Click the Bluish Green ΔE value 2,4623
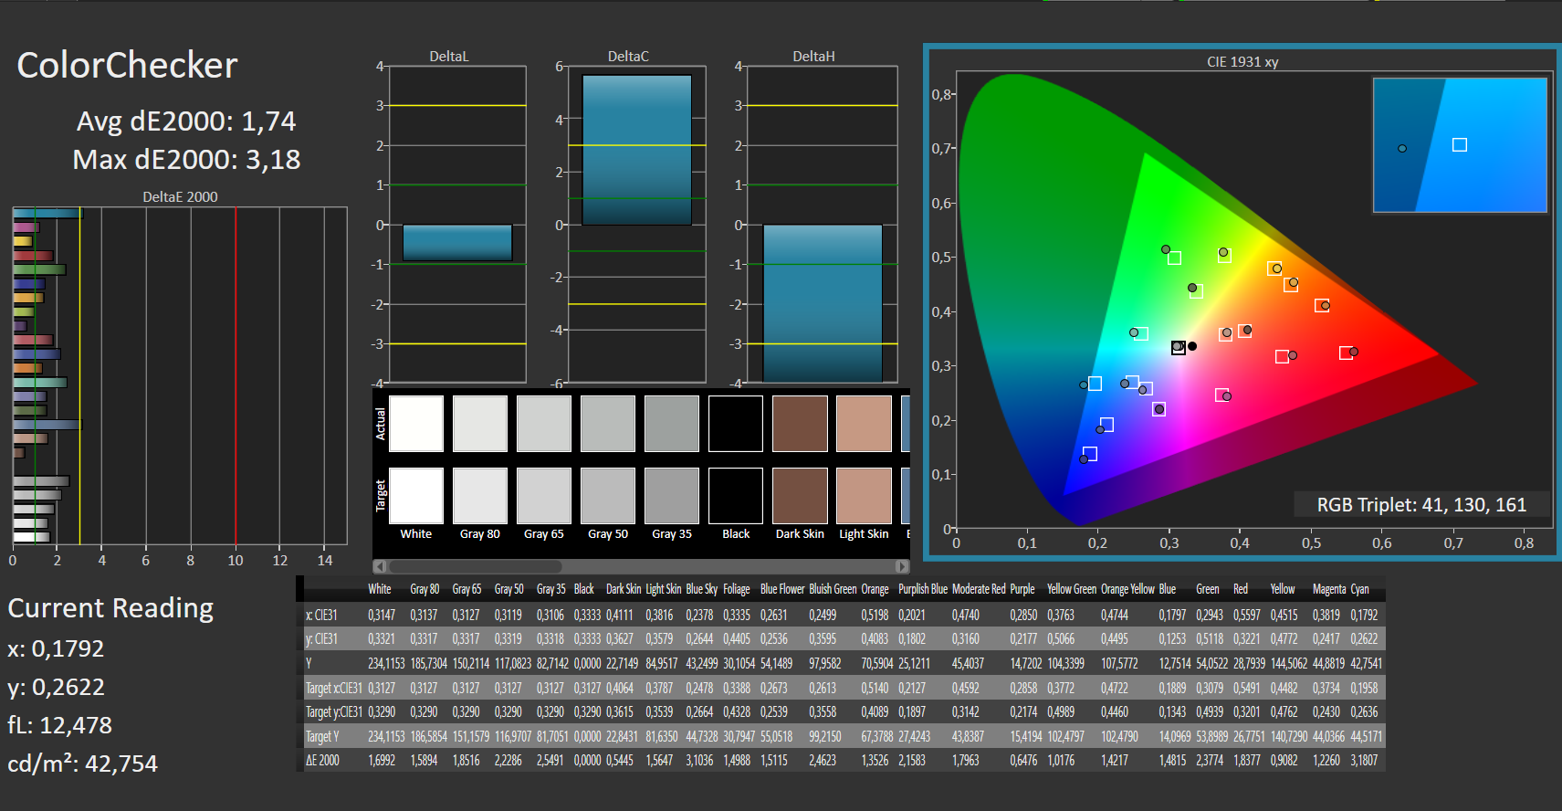The height and width of the screenshot is (811, 1562). 823,760
